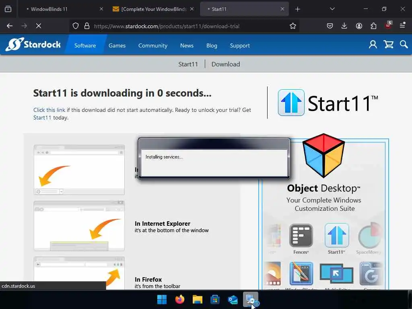Click the uBlock extension icon with badge
The width and height of the screenshot is (412, 309).
click(x=388, y=25)
